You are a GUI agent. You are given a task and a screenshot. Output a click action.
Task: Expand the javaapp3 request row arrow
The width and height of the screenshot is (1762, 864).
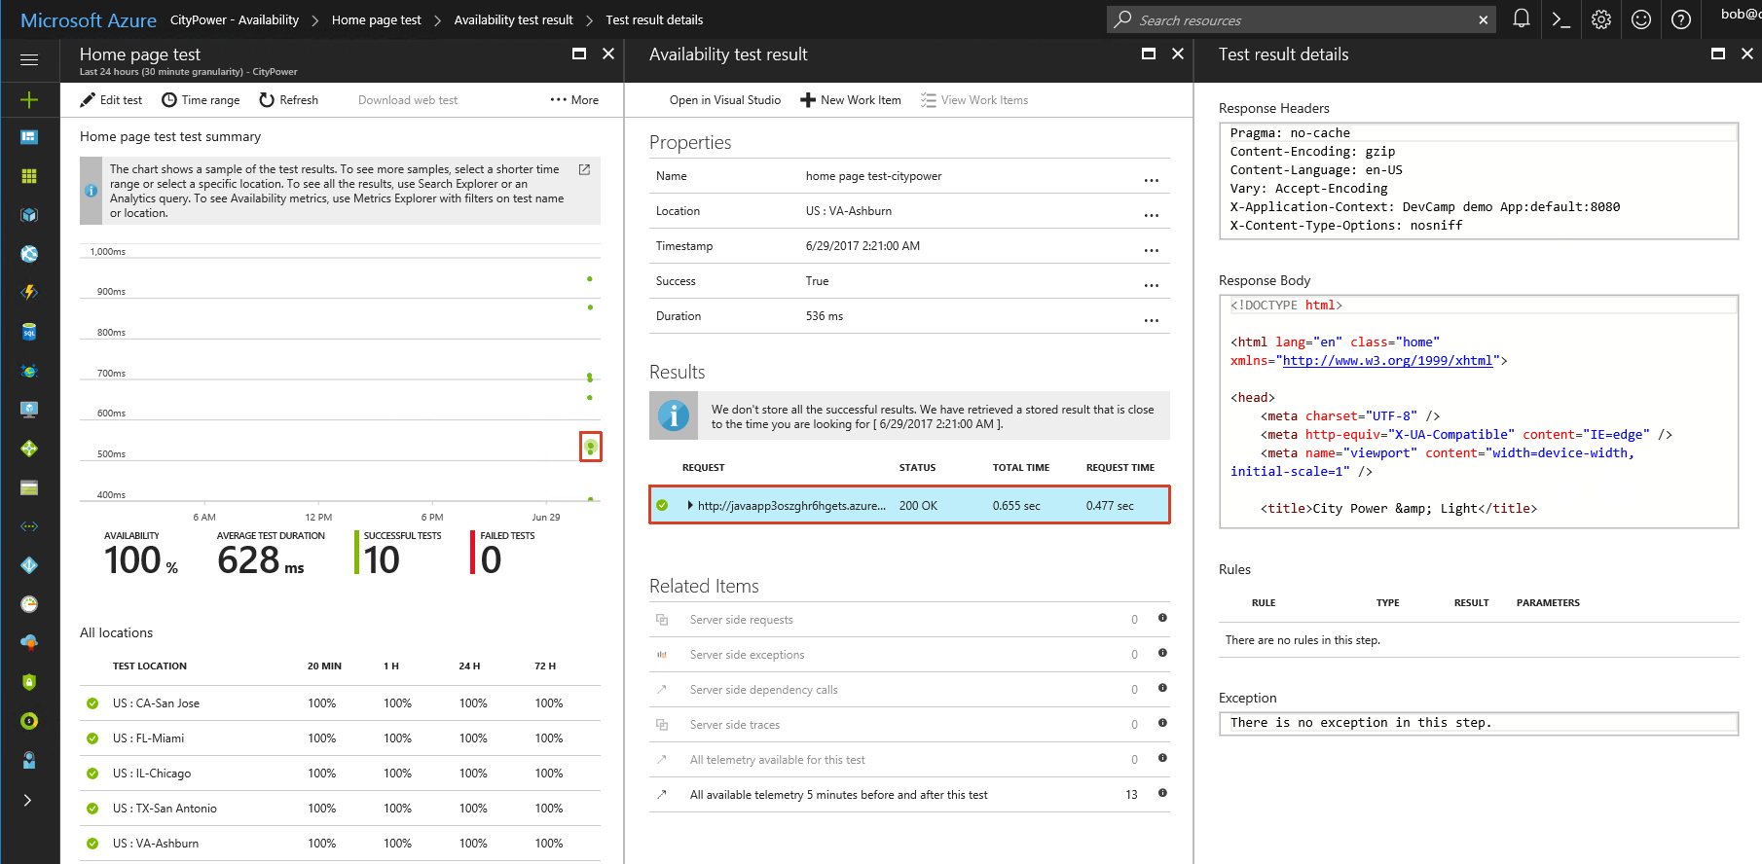click(690, 505)
